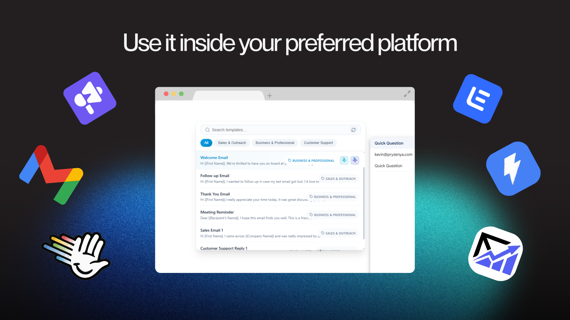The width and height of the screenshot is (570, 320).
Task: Click the tag icon on Thank You Email
Action: tap(311, 196)
